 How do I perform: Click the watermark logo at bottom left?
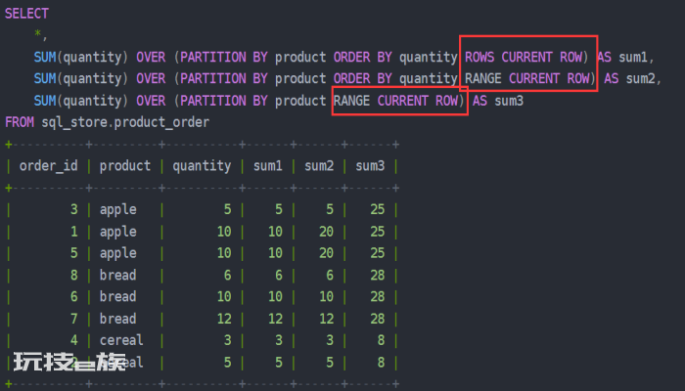point(69,362)
